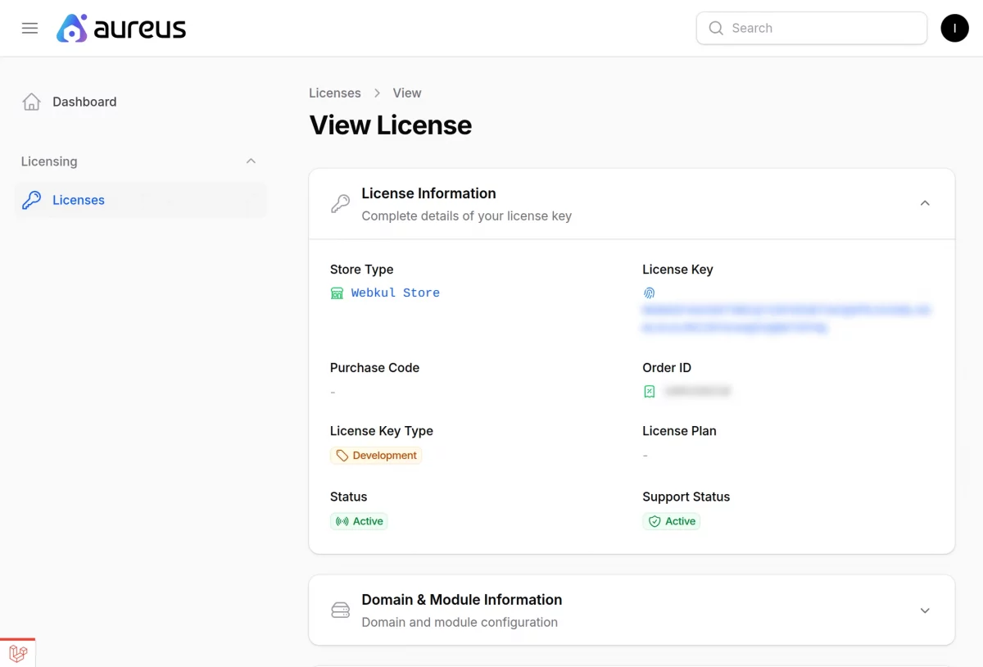Go to Dashboard in sidebar
The height and width of the screenshot is (667, 983).
pyautogui.click(x=140, y=102)
